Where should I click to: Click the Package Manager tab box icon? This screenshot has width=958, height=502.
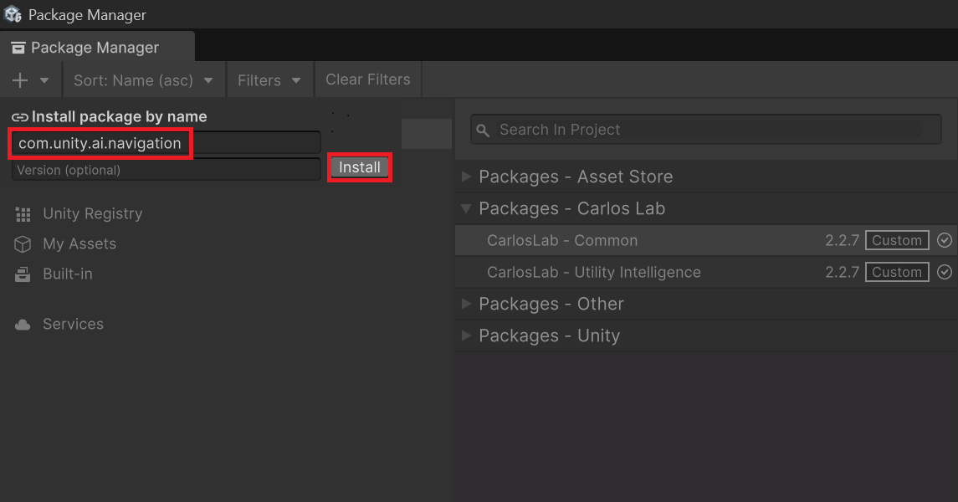18,48
